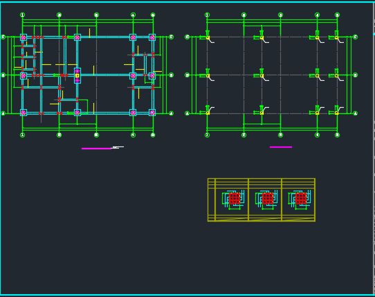Pick axis bubble A right of the right plan
Screen dimensions: 375x297
tap(356, 113)
